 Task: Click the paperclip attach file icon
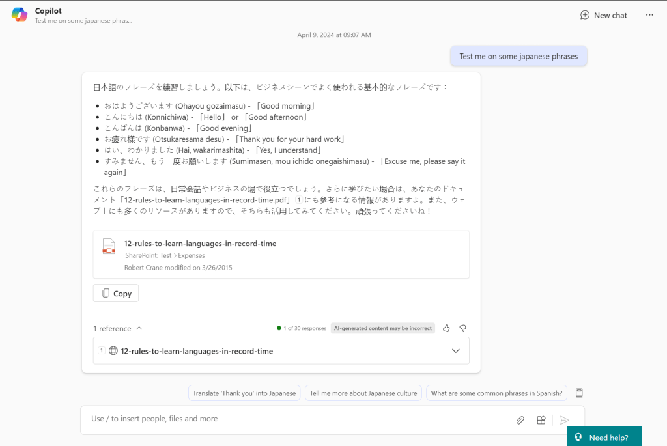click(x=520, y=420)
